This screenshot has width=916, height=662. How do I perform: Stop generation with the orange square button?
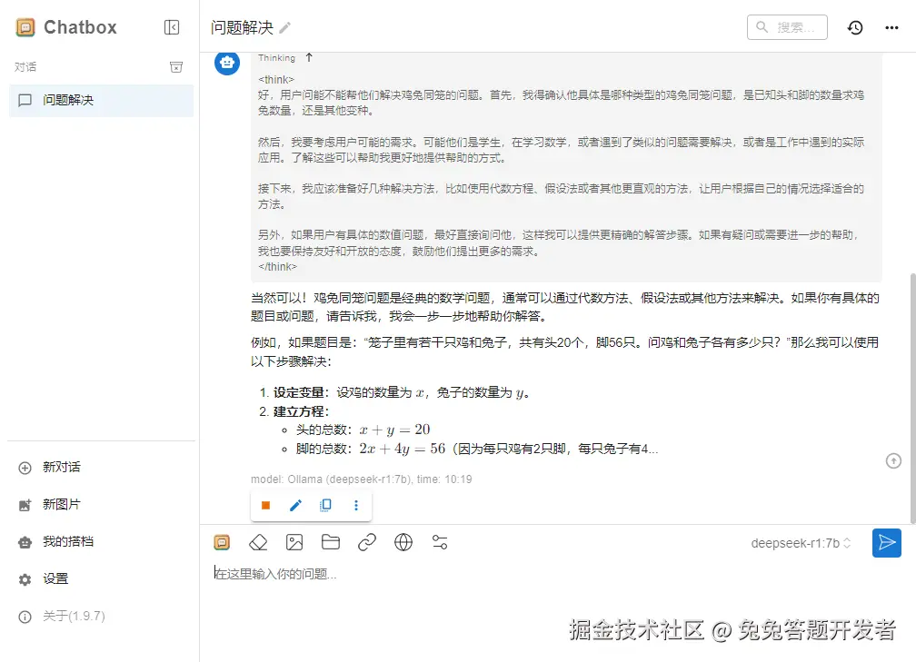(265, 506)
